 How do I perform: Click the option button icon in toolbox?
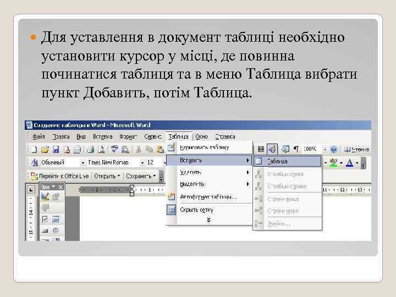coord(56,230)
